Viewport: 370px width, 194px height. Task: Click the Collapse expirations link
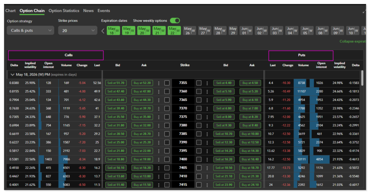click(353, 41)
